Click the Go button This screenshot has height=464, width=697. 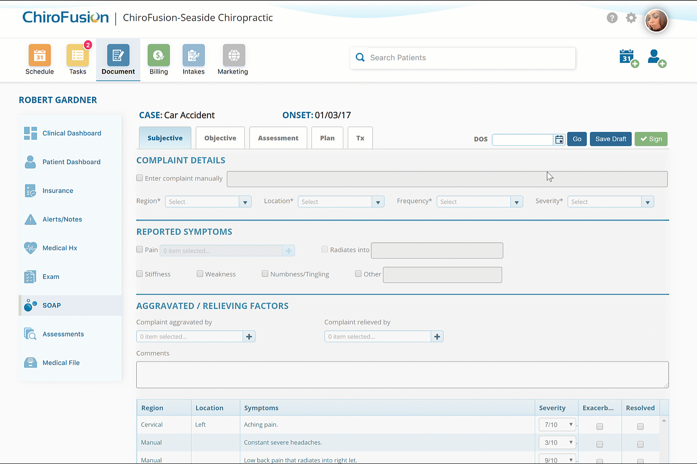pos(577,139)
